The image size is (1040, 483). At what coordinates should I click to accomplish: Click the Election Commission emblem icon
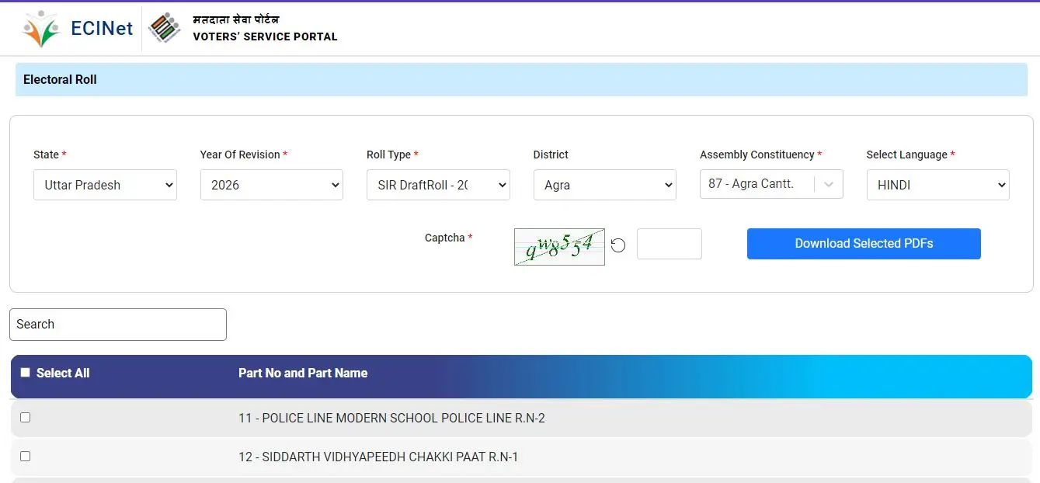(164, 28)
